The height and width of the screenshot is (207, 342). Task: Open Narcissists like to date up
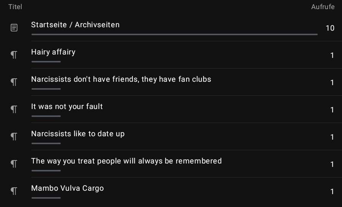click(x=78, y=134)
